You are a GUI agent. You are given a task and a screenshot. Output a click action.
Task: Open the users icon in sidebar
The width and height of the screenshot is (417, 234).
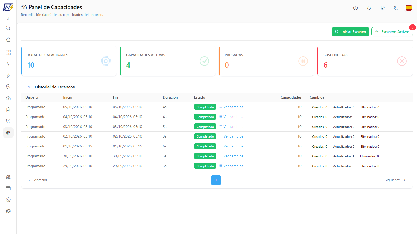pyautogui.click(x=8, y=177)
